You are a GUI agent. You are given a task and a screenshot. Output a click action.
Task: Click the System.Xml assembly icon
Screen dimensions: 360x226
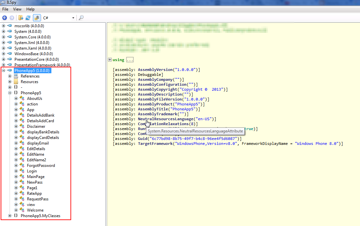point(10,43)
